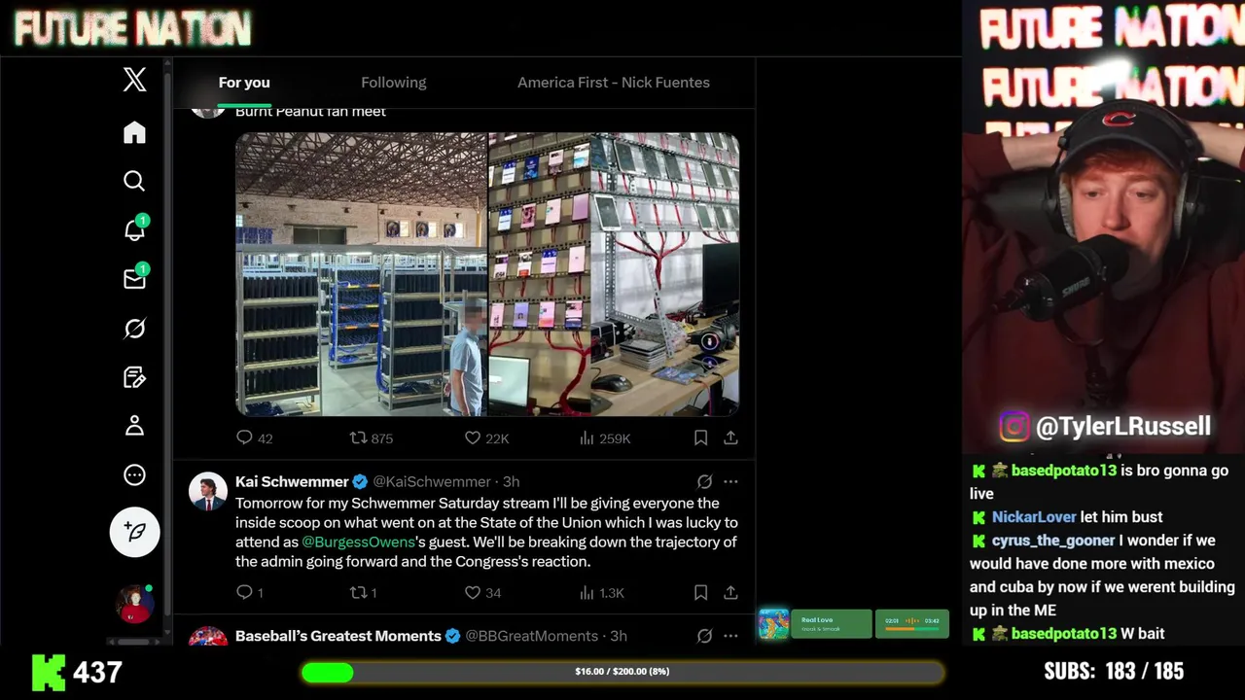The height and width of the screenshot is (700, 1245).
Task: Open the More circle menu in sidebar
Action: point(134,474)
